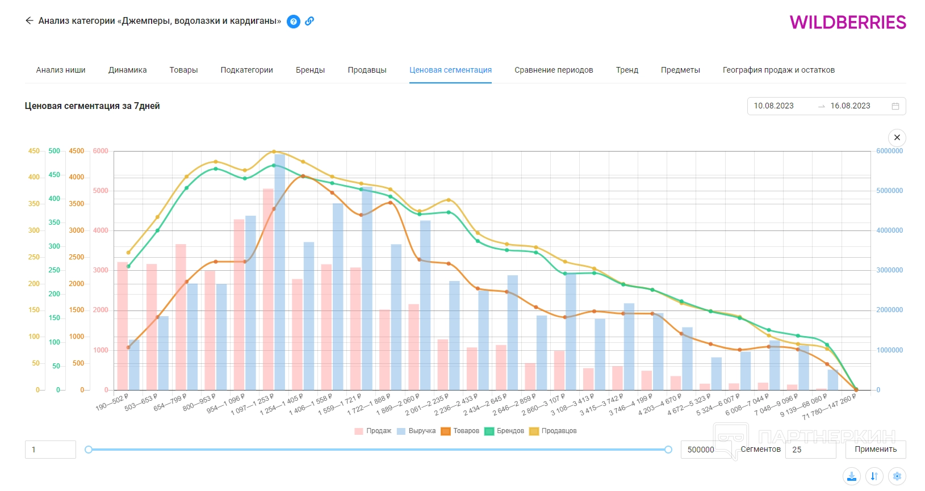The height and width of the screenshot is (491, 925).
Task: Toggle the Выручка series in legend
Action: (x=416, y=431)
